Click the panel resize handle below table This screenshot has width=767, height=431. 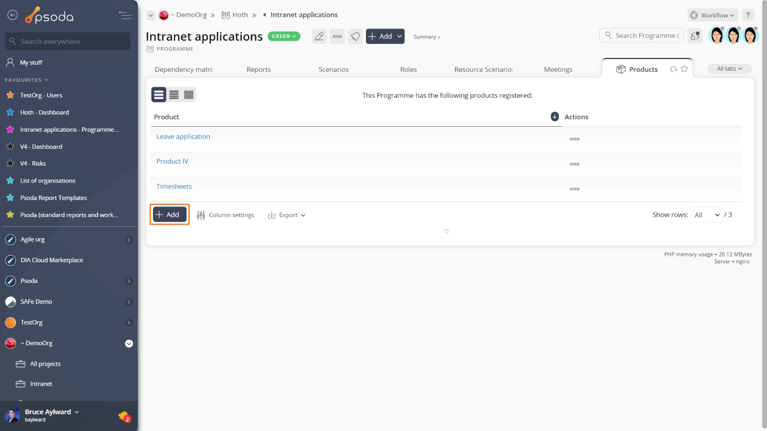tap(446, 231)
